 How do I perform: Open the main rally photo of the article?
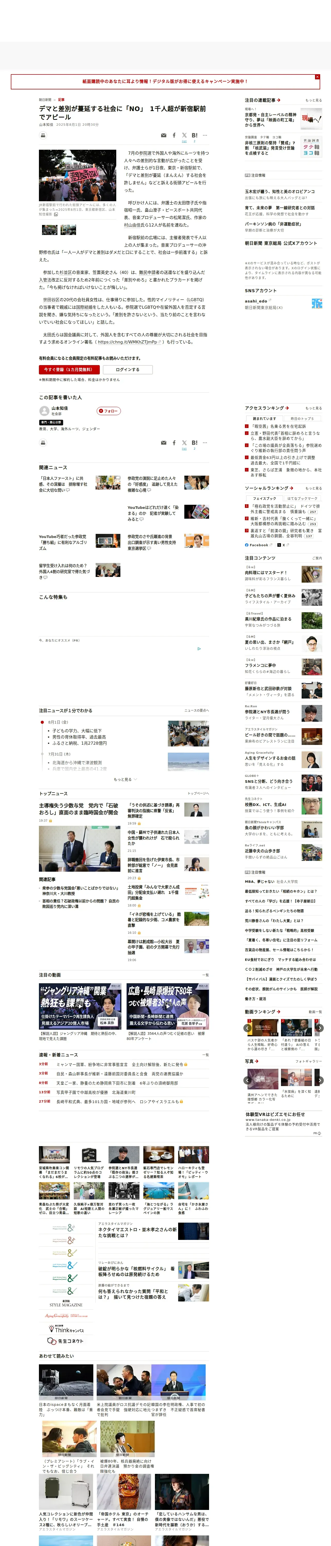coord(78,175)
